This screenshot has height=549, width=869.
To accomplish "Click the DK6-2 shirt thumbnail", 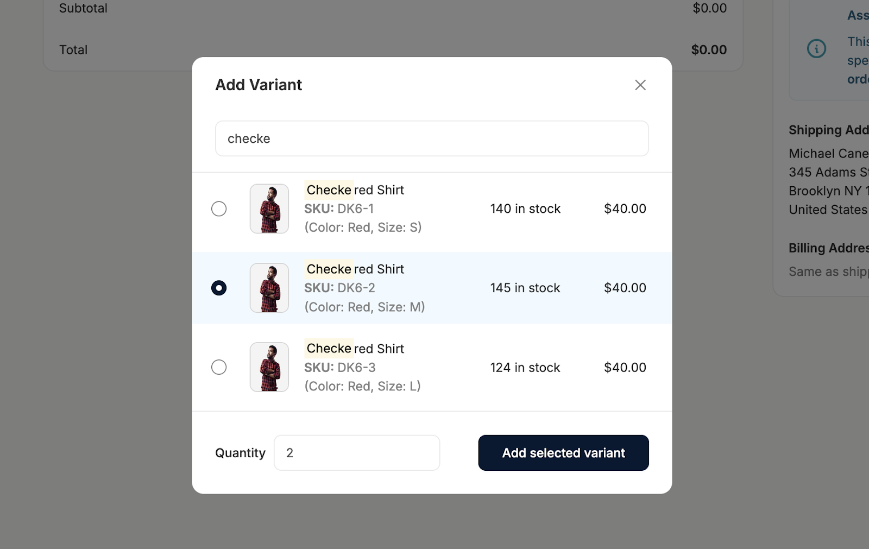I will coord(269,288).
